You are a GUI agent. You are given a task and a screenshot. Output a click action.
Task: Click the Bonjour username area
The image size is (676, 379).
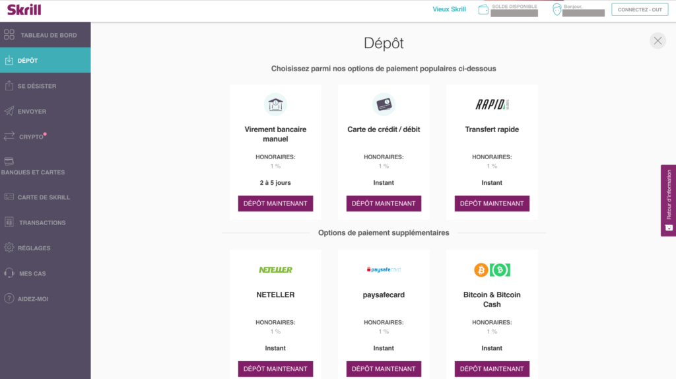click(584, 13)
